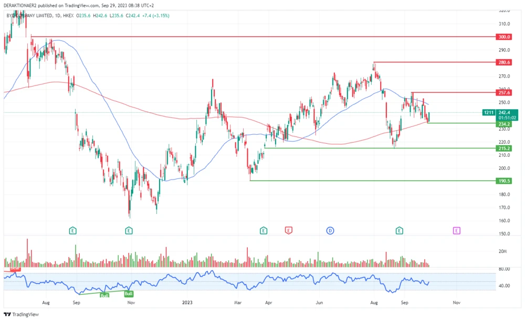Click the green earnings badge below the August candles

point(72,230)
